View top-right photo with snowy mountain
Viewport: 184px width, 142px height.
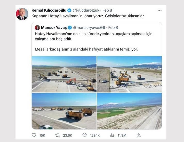[x=130, y=74]
